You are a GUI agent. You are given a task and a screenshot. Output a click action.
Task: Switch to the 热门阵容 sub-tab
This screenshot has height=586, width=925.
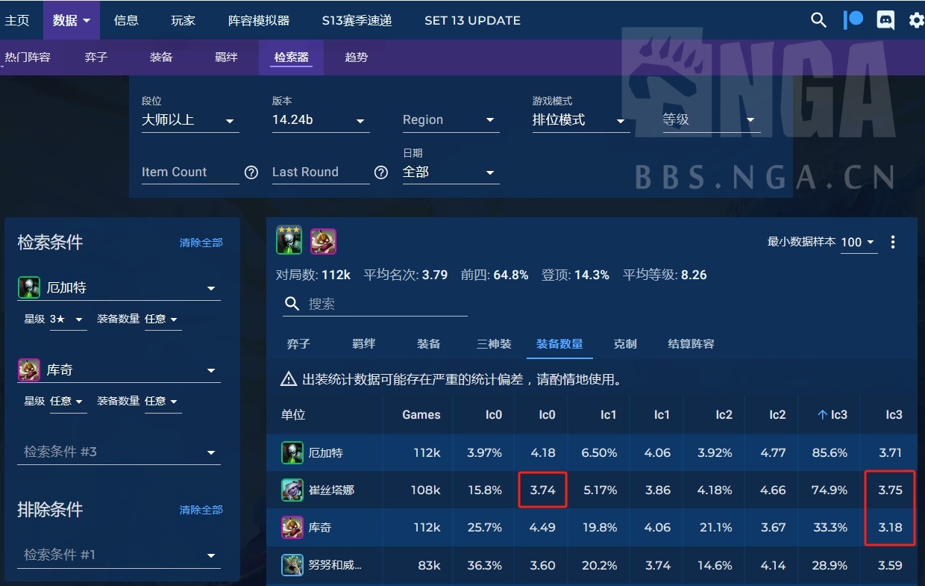click(x=28, y=57)
